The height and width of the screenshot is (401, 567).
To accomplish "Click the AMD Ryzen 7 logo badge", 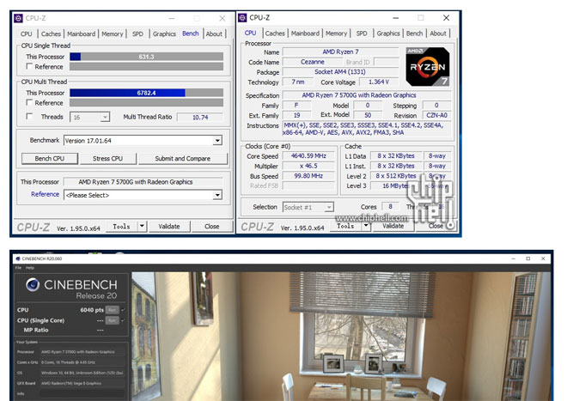I will (428, 66).
